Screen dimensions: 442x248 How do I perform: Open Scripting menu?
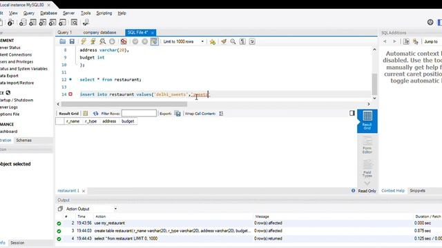click(x=104, y=13)
